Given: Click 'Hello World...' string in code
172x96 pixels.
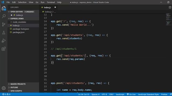Looking at the screenshot, I should click(81, 25).
